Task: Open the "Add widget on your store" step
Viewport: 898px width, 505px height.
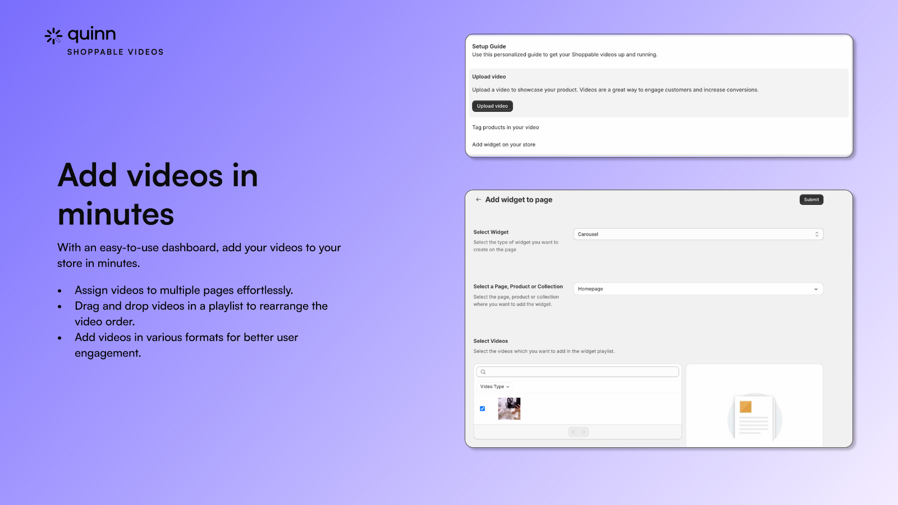Action: tap(503, 144)
